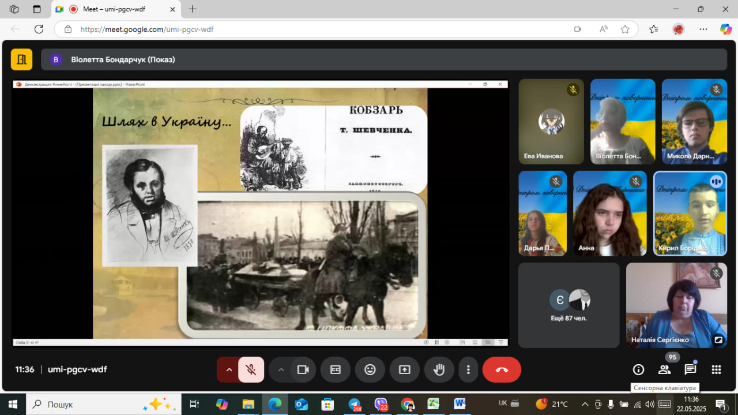The width and height of the screenshot is (738, 415).
Task: Click Анна participant video tile
Action: point(610,214)
